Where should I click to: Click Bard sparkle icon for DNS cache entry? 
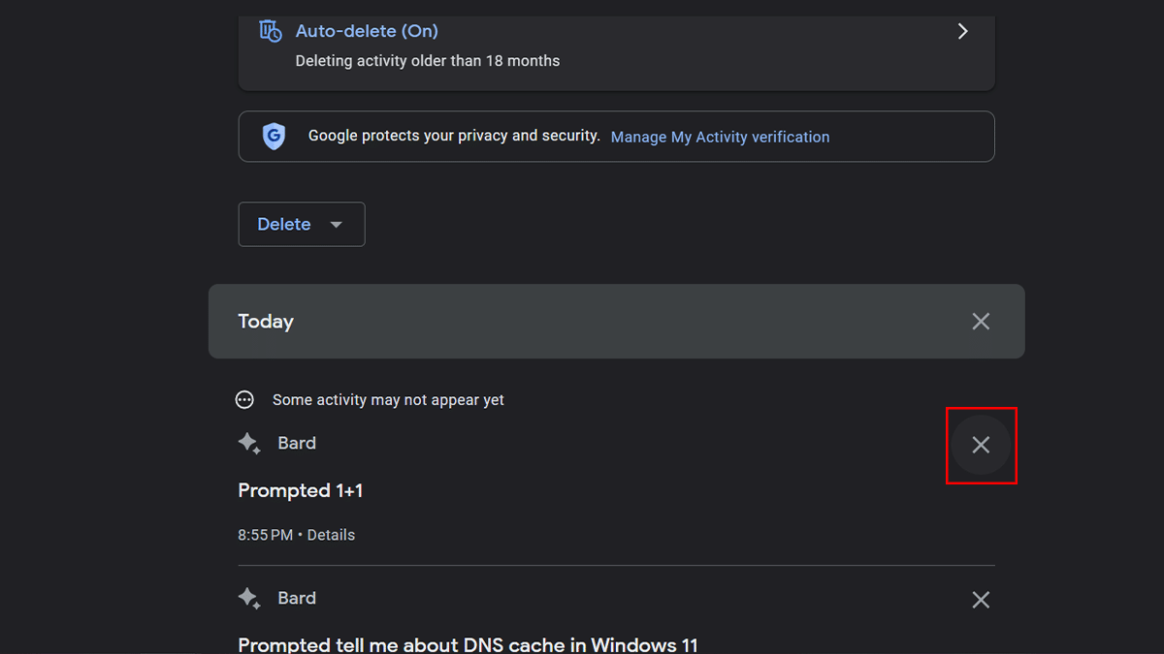click(249, 599)
